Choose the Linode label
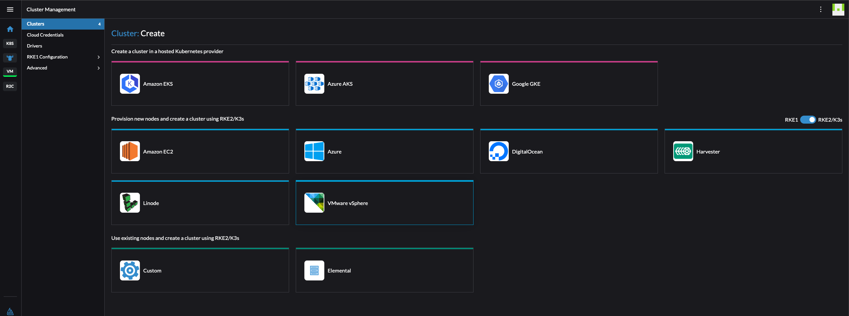This screenshot has width=849, height=316. (x=151, y=203)
